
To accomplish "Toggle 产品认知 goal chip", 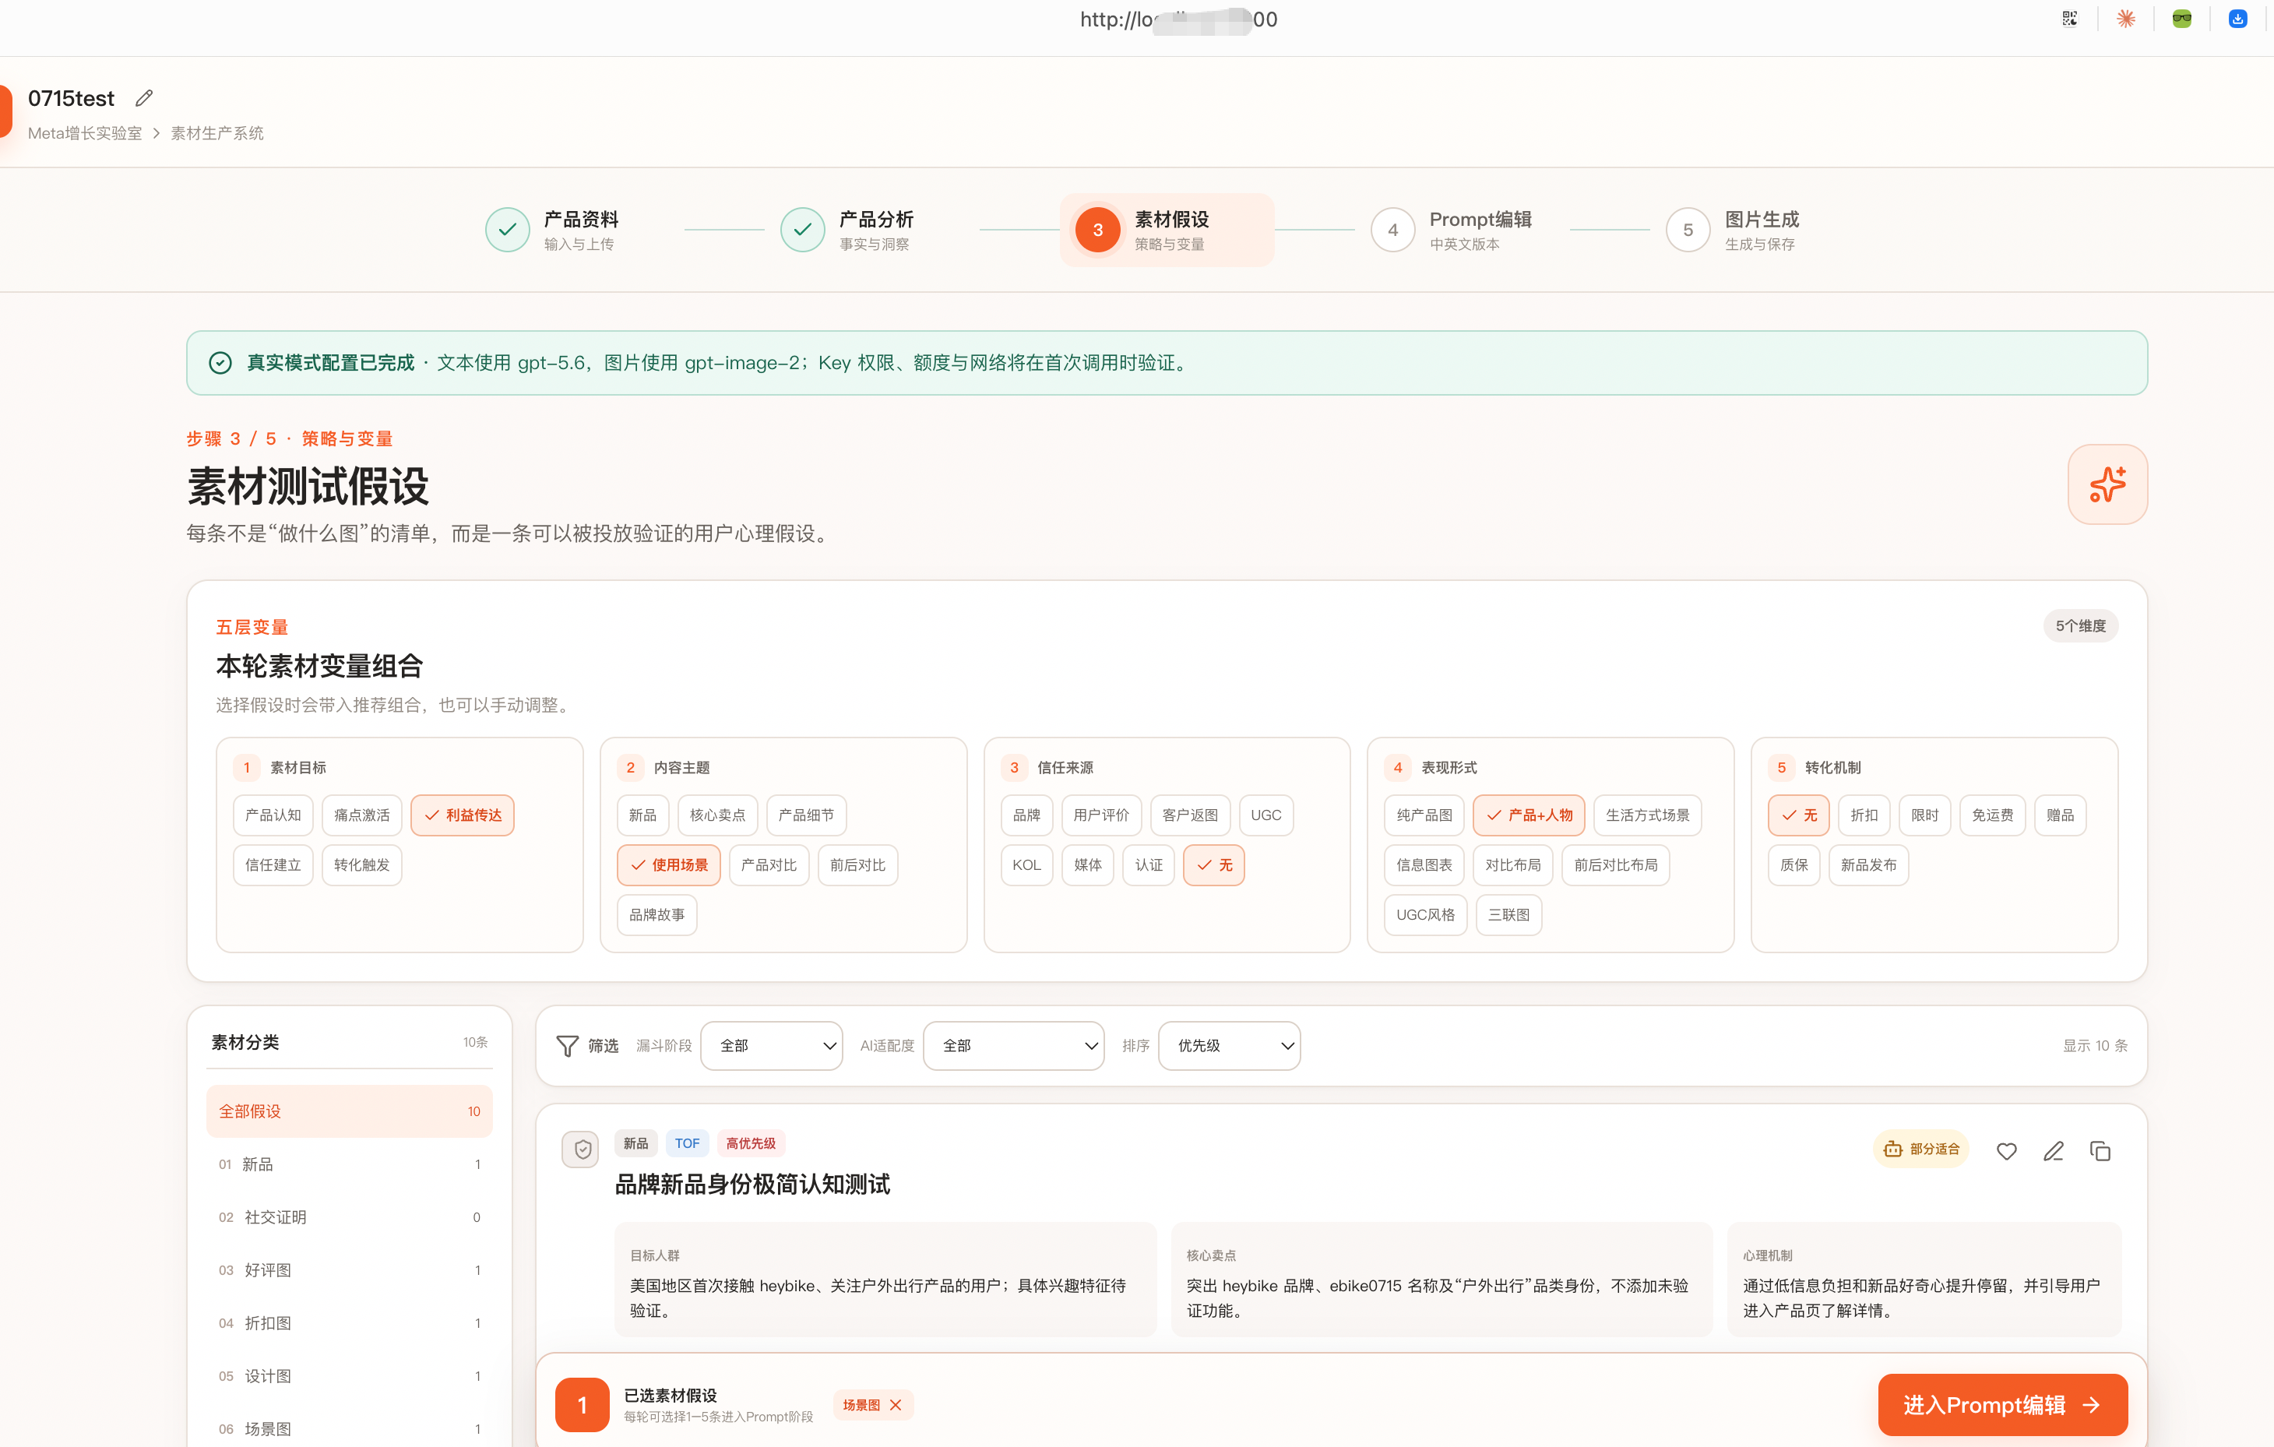I will click(273, 815).
